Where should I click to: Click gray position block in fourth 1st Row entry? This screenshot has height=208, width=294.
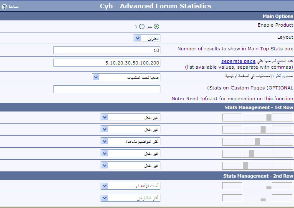click(x=251, y=154)
